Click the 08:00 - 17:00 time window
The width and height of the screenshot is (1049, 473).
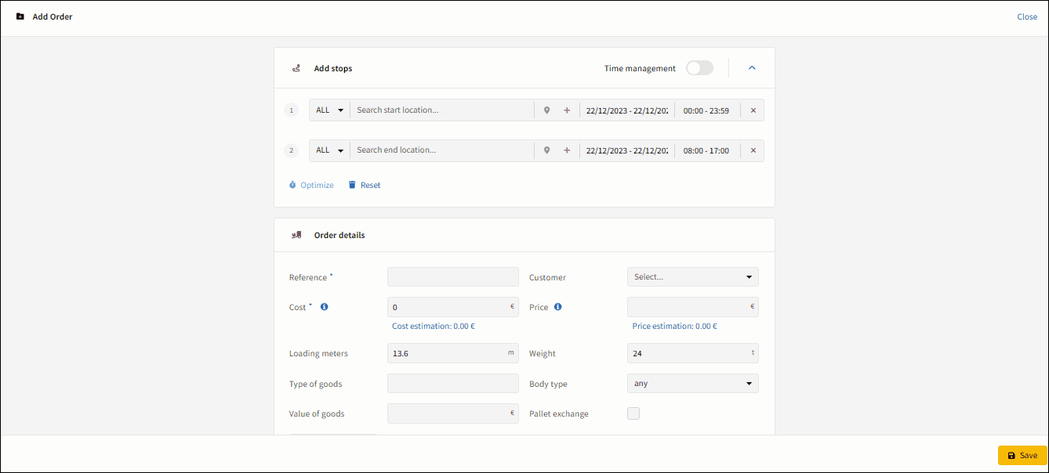click(706, 150)
